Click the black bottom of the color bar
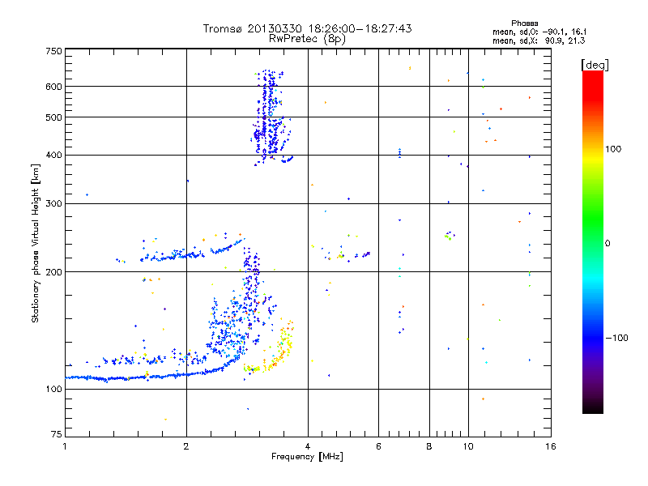This screenshot has height=486, width=648. (593, 407)
